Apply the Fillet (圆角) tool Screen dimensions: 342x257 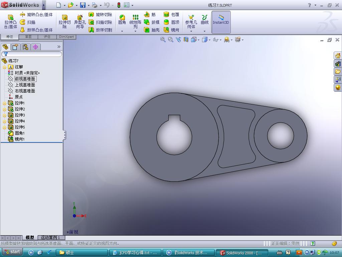[x=122, y=20]
